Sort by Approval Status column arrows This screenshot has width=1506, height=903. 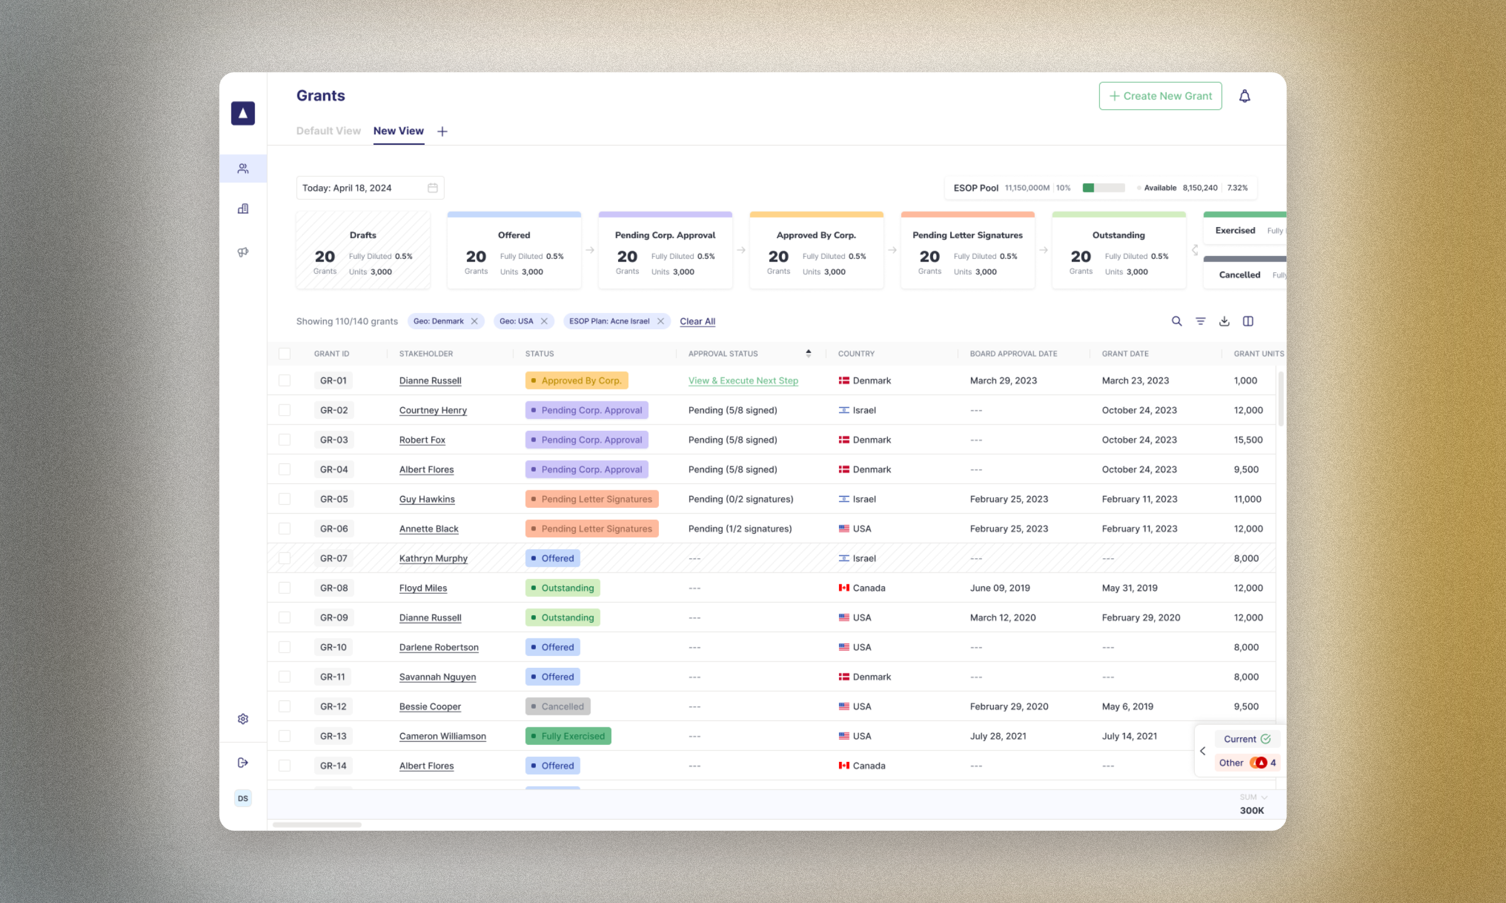click(x=808, y=354)
